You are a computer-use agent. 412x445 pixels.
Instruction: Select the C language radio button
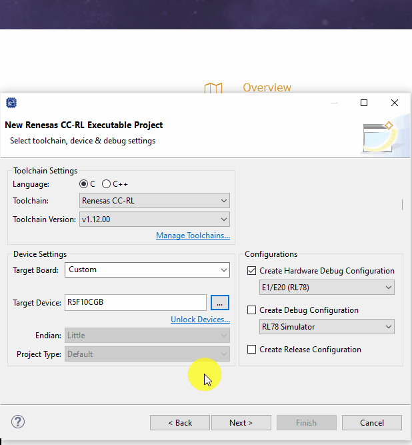pyautogui.click(x=84, y=183)
